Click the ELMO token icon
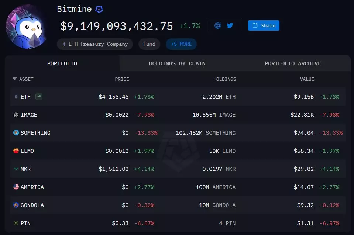This screenshot has width=354, height=235. click(x=16, y=151)
